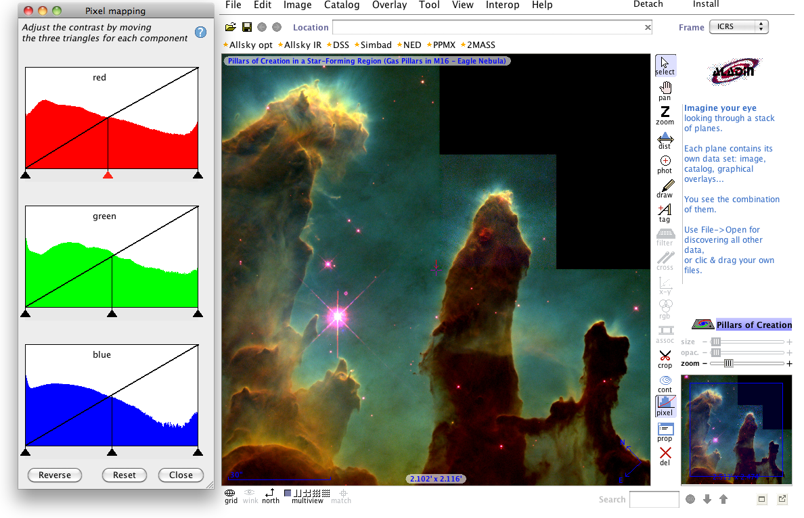Pick the draw pencil tool

point(665,189)
